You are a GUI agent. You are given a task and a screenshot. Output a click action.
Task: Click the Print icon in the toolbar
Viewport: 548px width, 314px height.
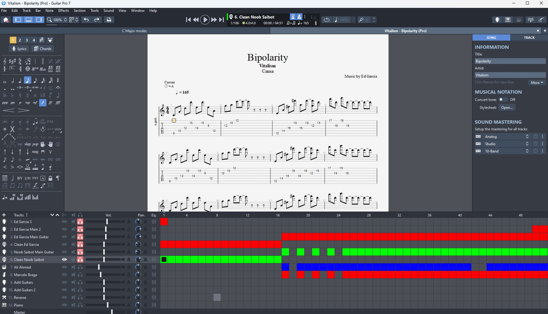click(109, 20)
